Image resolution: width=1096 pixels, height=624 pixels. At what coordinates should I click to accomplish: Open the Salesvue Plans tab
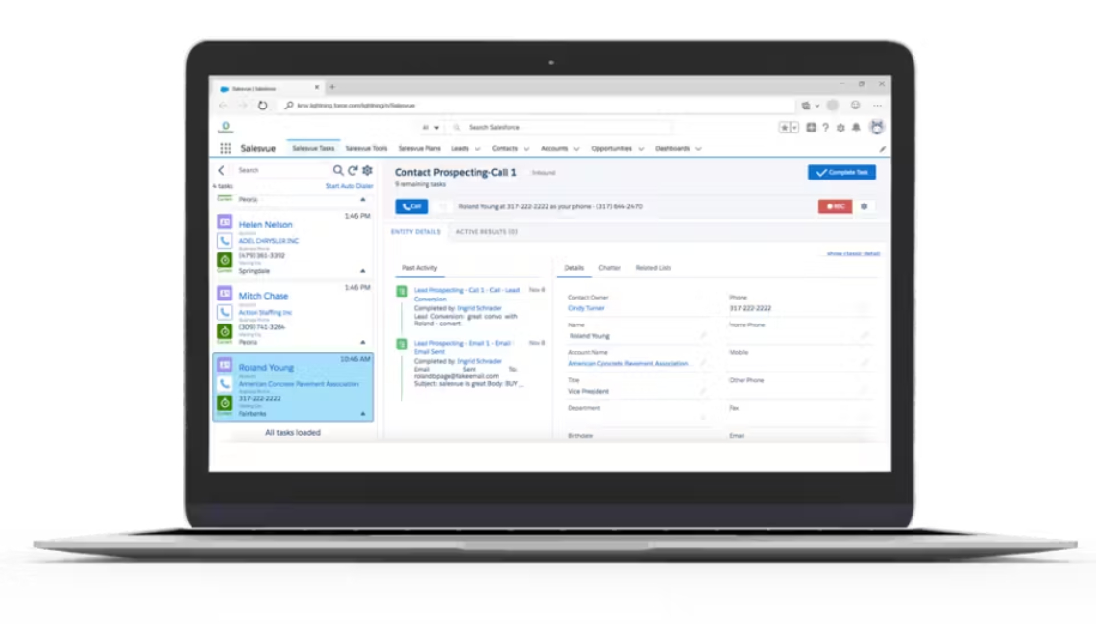pos(420,148)
